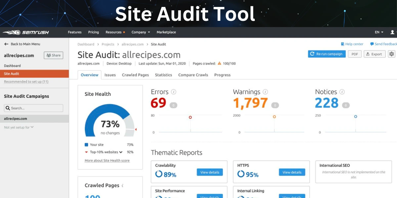Go to the allrecipes.com breadcrumb
Image resolution: width=397 pixels, height=198 pixels.
[133, 44]
